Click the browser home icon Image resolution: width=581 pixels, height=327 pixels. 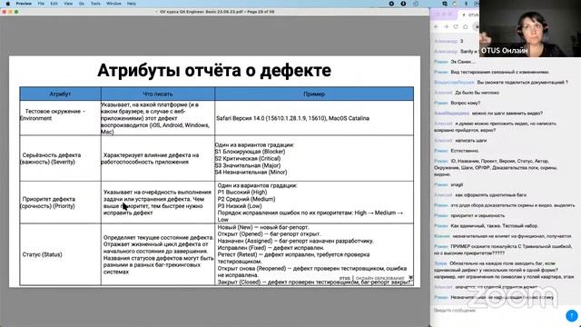coord(466,26)
